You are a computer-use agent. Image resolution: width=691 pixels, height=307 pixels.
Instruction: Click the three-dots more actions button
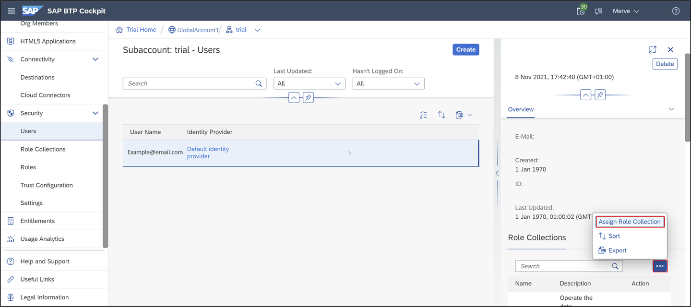pos(660,266)
